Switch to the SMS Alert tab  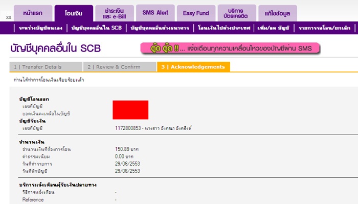pyautogui.click(x=155, y=13)
